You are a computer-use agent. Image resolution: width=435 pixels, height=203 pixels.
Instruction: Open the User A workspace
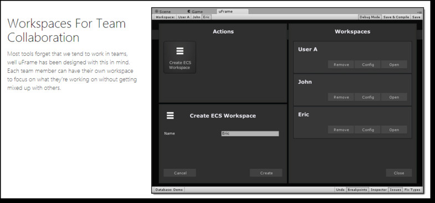394,65
